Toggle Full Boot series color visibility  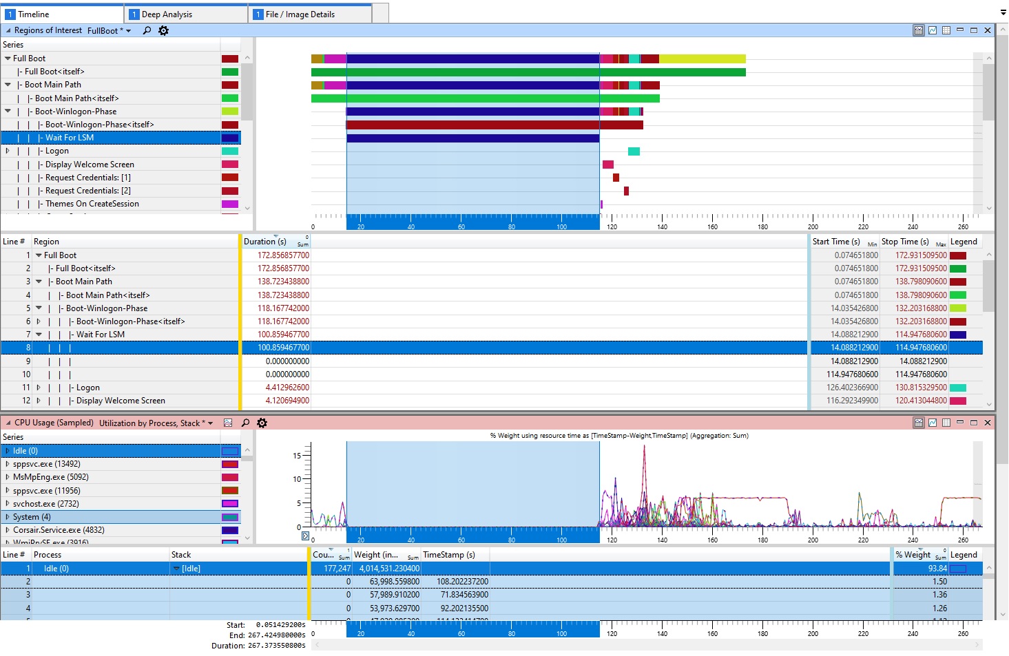pyautogui.click(x=230, y=59)
